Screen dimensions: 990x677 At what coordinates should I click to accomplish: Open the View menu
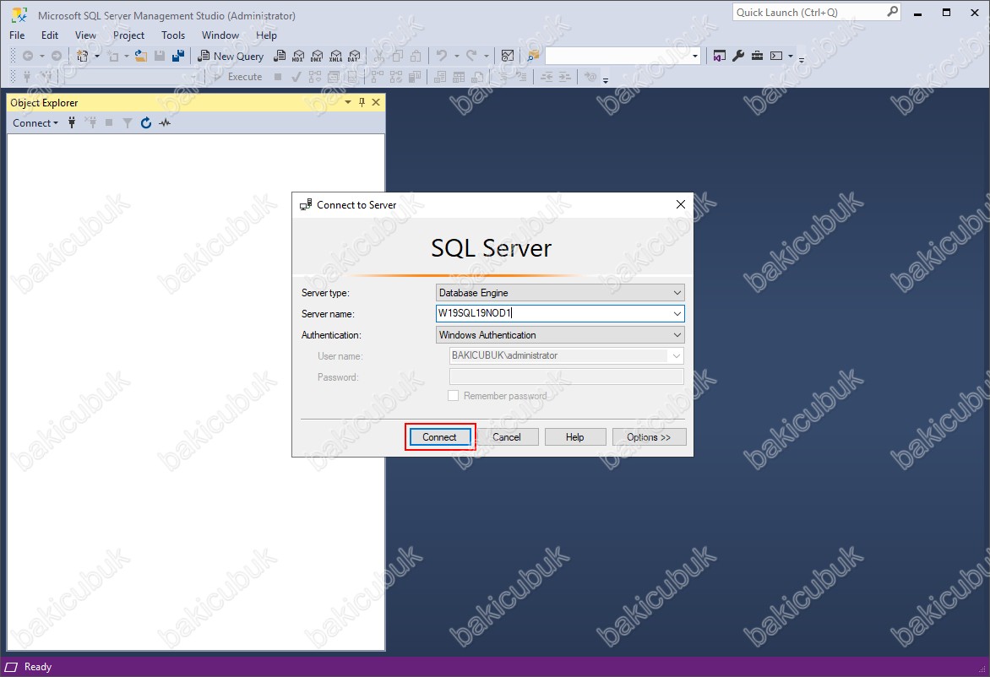[x=85, y=35]
